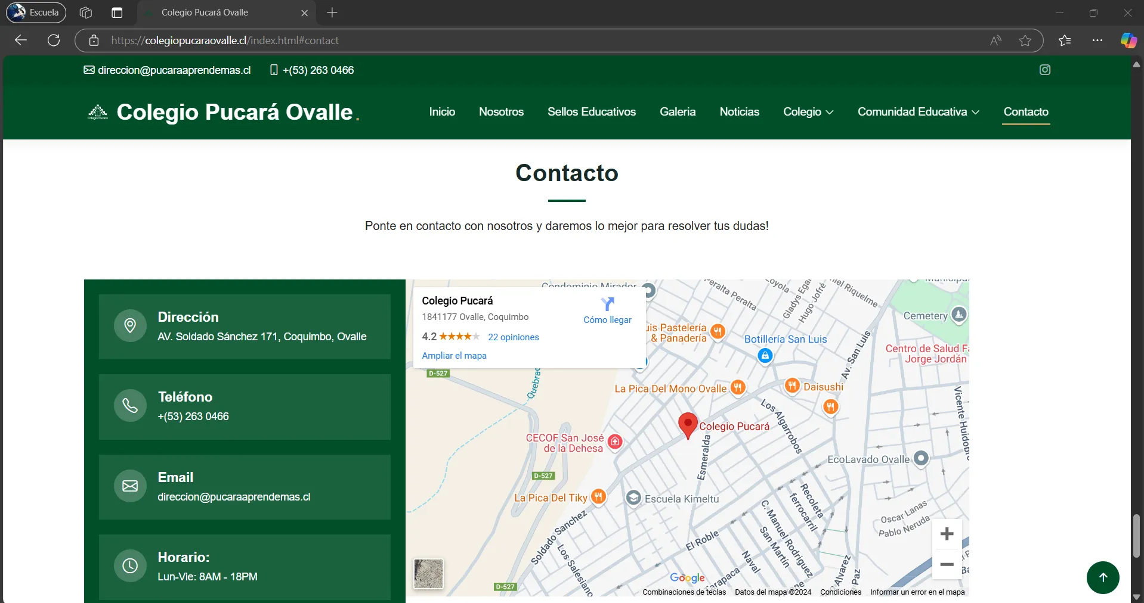This screenshot has height=603, width=1144.
Task: Refresh the page with reload button
Action: click(54, 41)
